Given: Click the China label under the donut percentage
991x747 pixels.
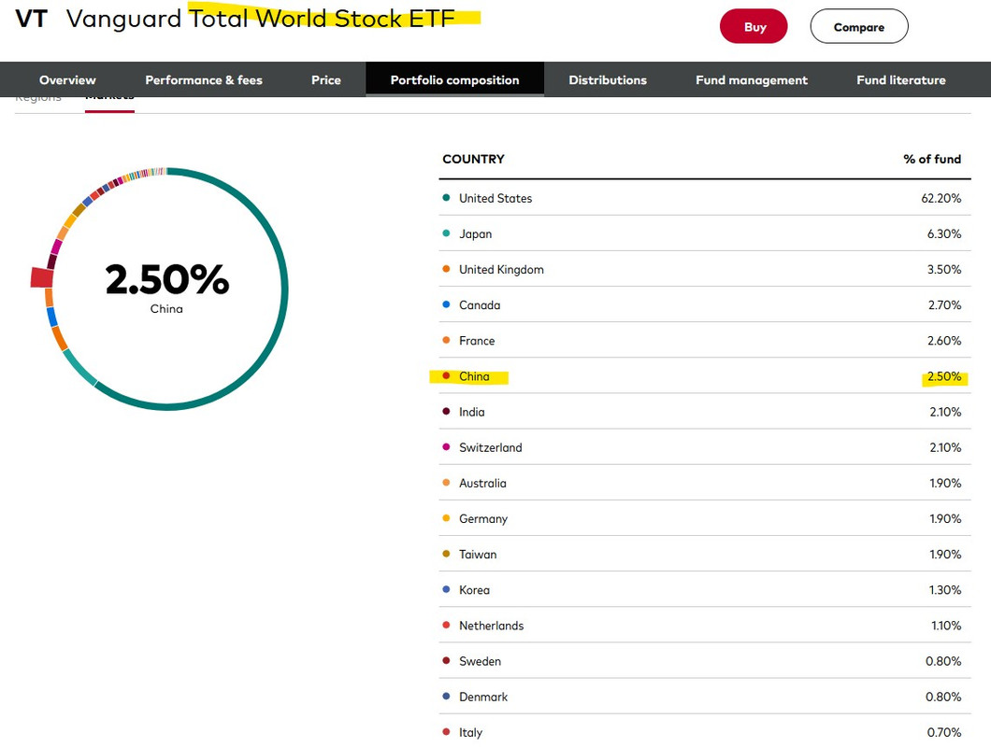Looking at the screenshot, I should pyautogui.click(x=166, y=309).
